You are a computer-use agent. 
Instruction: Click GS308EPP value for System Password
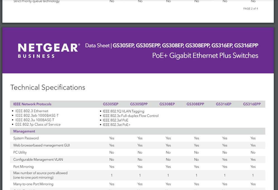click(196, 138)
